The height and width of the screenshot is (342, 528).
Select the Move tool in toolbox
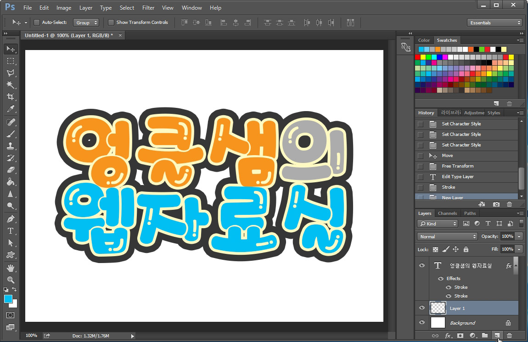(11, 49)
